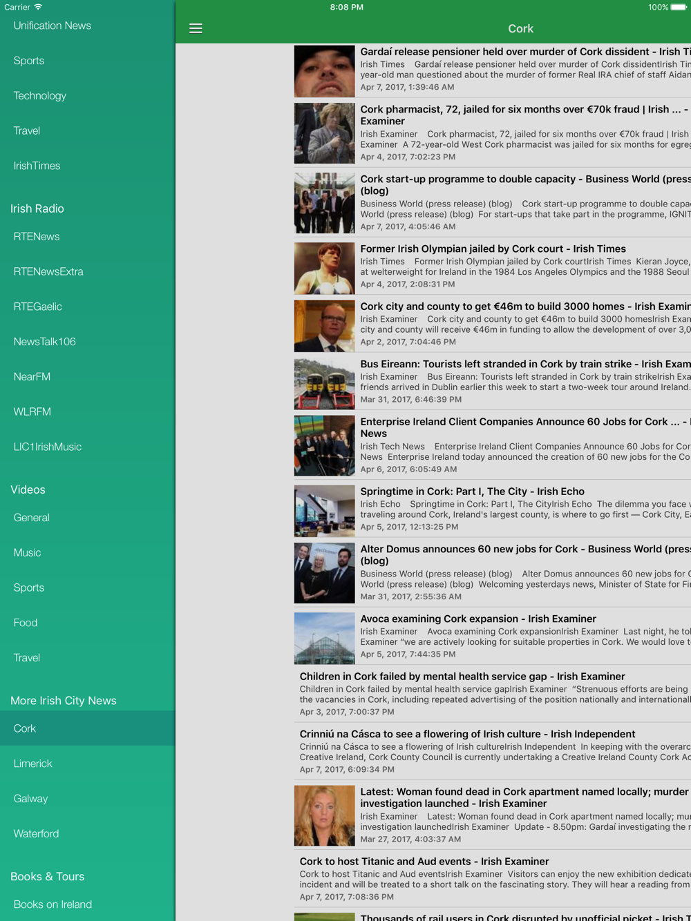Click the Videos section header
The width and height of the screenshot is (691, 921).
click(x=28, y=489)
